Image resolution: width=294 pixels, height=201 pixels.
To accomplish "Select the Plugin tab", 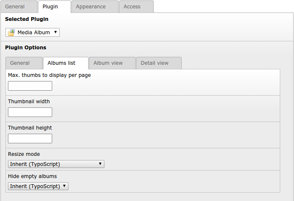I will point(50,7).
